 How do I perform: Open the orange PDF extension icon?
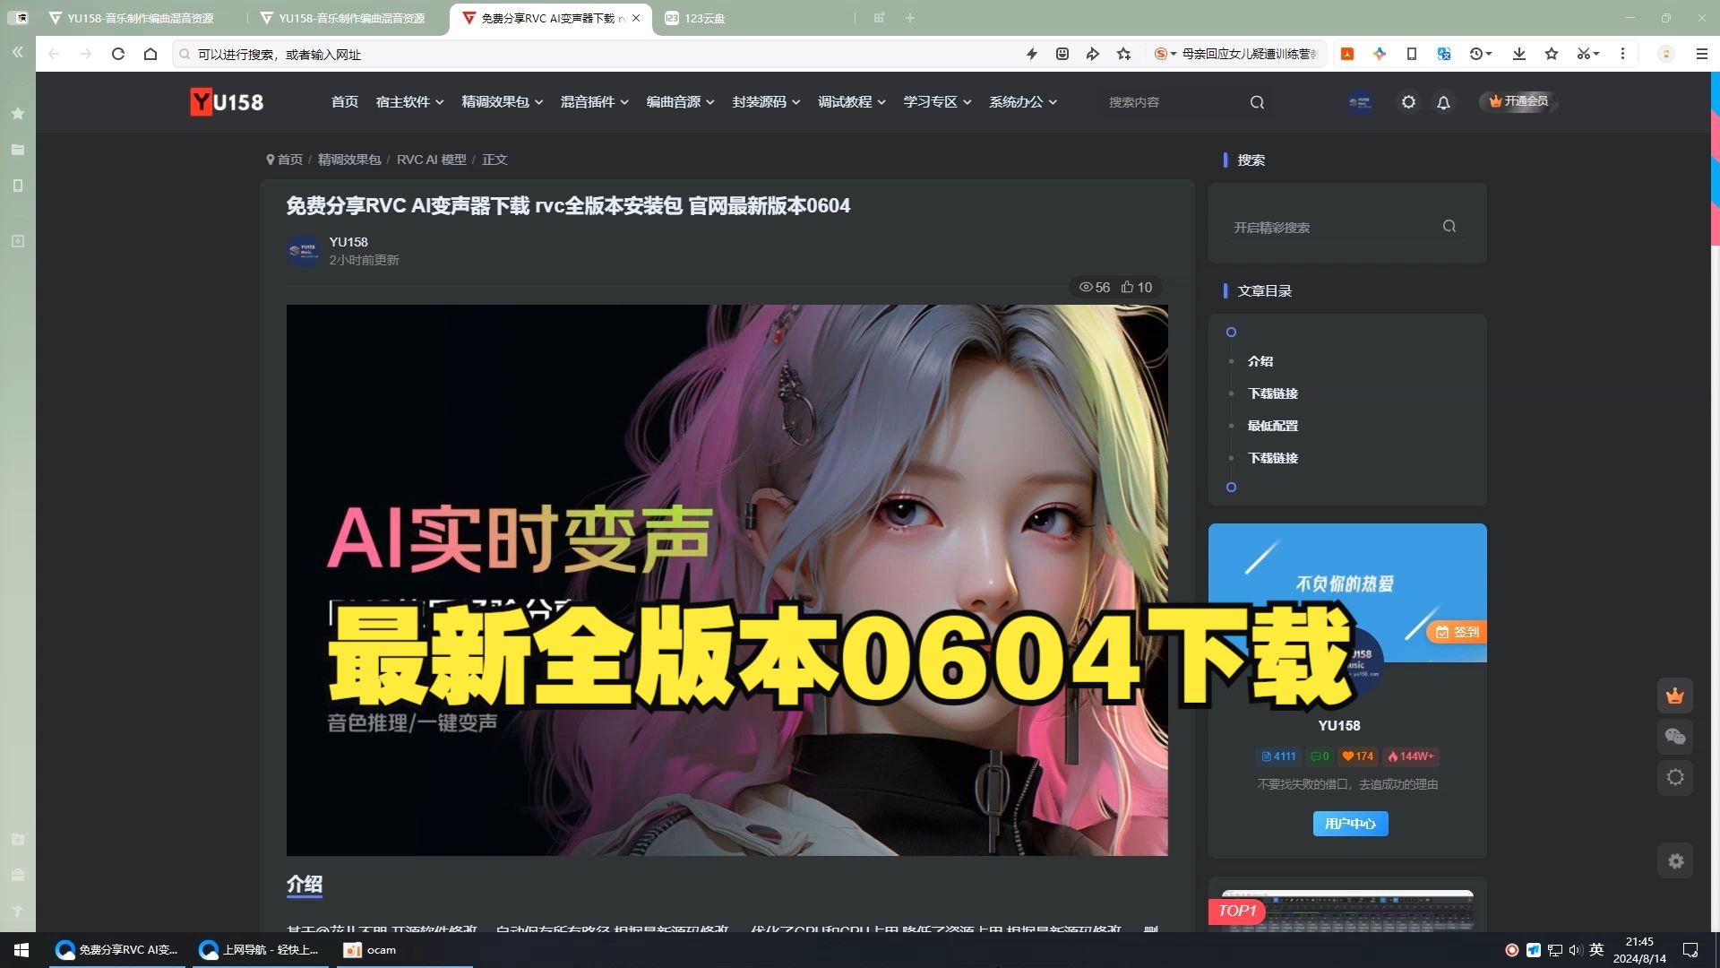point(1346,54)
